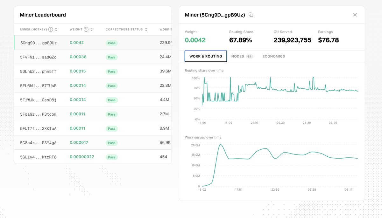
Task: Sort the leaderboard by Weight
Action: click(91, 30)
